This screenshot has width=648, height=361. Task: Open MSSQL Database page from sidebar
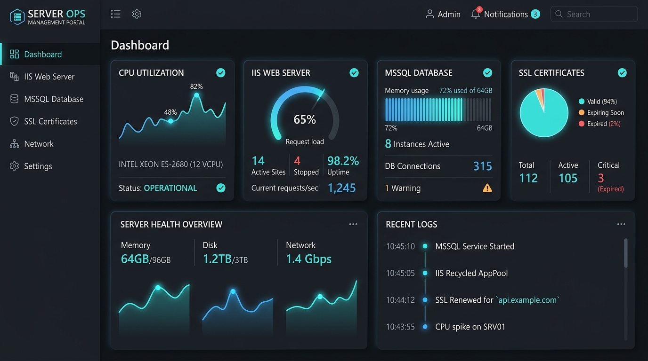[x=50, y=99]
